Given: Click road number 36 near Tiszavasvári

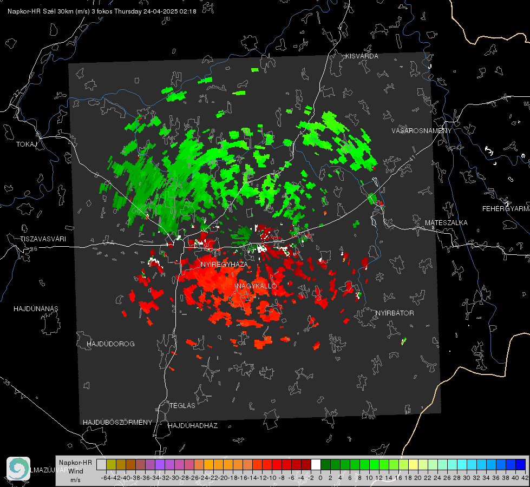Looking at the screenshot, I should point(34,249).
